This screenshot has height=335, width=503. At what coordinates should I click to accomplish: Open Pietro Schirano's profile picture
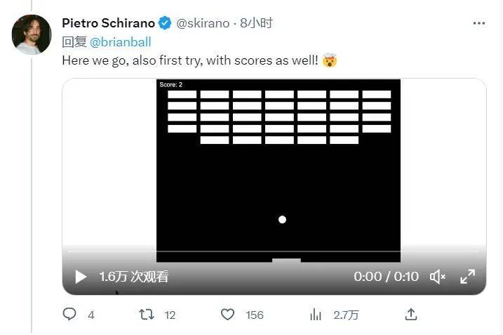point(32,35)
